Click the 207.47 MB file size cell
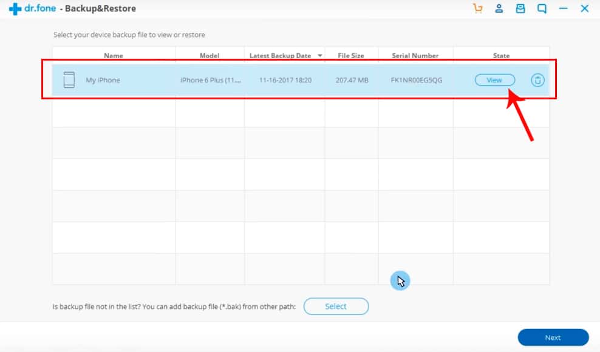 (352, 80)
